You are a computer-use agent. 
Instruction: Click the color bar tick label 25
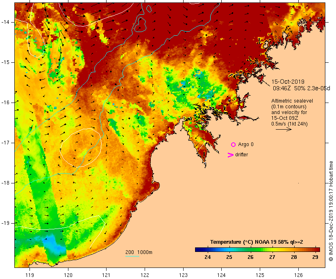(229, 257)
